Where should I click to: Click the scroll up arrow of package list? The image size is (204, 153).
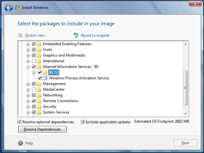pyautogui.click(x=186, y=44)
